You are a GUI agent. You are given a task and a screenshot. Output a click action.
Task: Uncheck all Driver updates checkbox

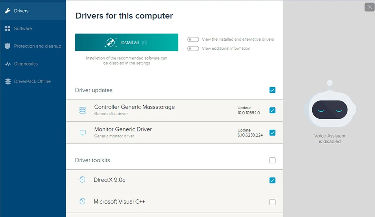[272, 90]
